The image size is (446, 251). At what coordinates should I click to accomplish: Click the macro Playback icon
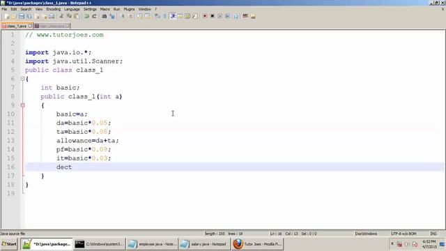pos(220,16)
